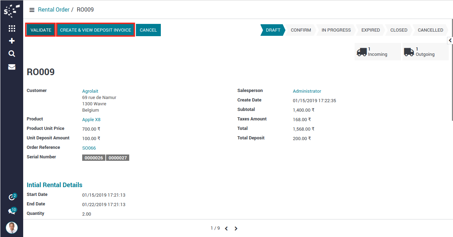This screenshot has height=237, width=453.
Task: Click the Rental Order breadcrumb
Action: pos(54,10)
